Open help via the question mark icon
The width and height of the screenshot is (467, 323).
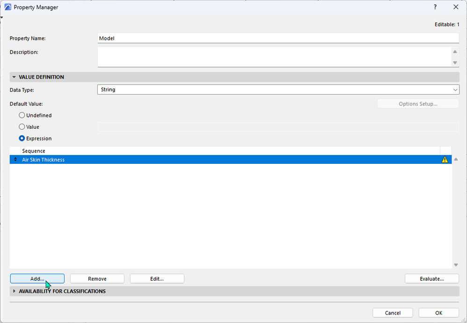point(434,7)
